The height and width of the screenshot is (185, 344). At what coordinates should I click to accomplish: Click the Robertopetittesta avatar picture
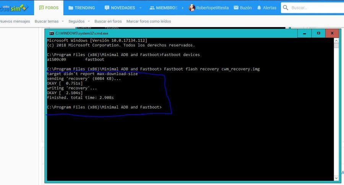click(192, 8)
